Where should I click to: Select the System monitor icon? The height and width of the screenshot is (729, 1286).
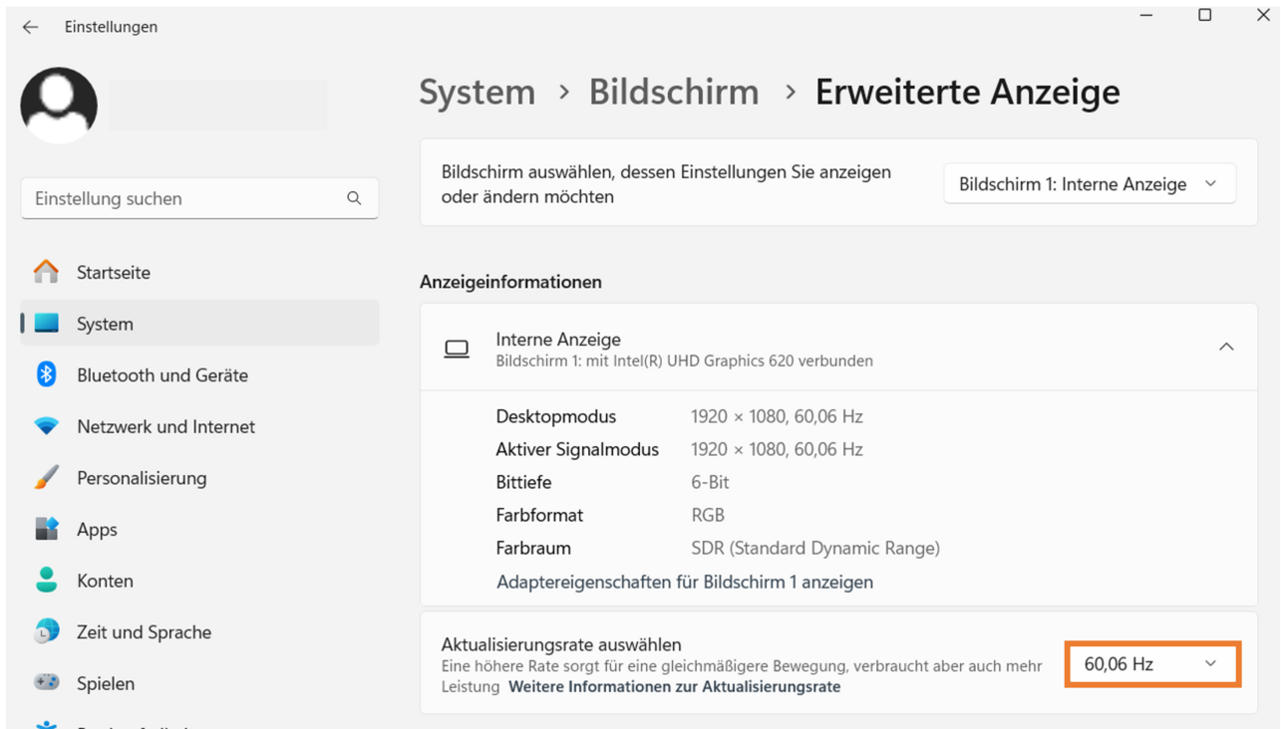46,324
